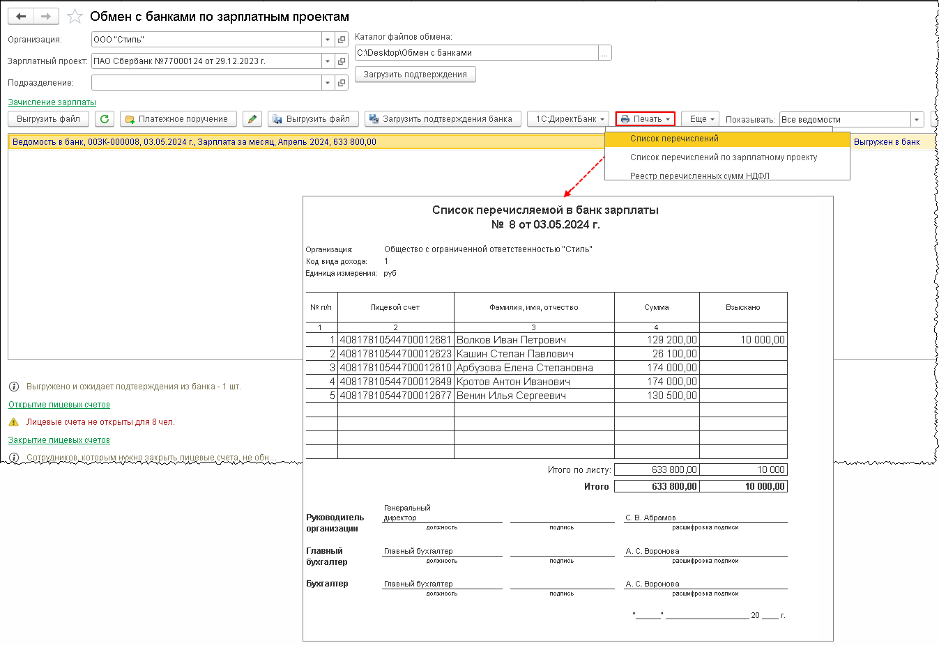Image resolution: width=939 pixels, height=645 pixels.
Task: Open the Показывать Все ведомости dropdown
Action: (917, 120)
